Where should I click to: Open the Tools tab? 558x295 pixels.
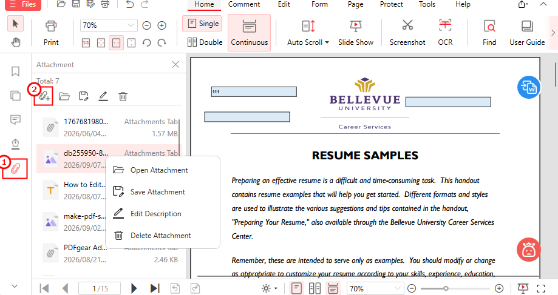pyautogui.click(x=427, y=5)
